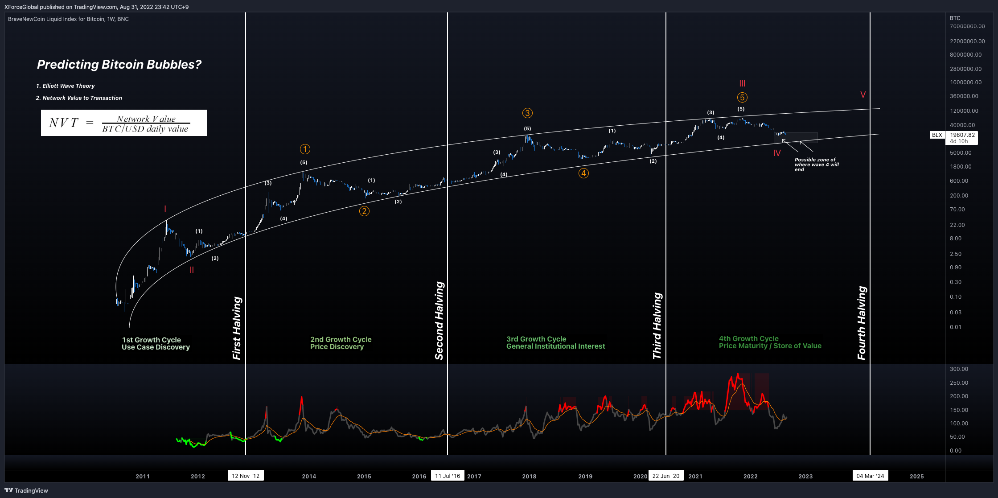Click the BTC currency label above price axis
Image resolution: width=998 pixels, height=498 pixels.
[x=955, y=18]
